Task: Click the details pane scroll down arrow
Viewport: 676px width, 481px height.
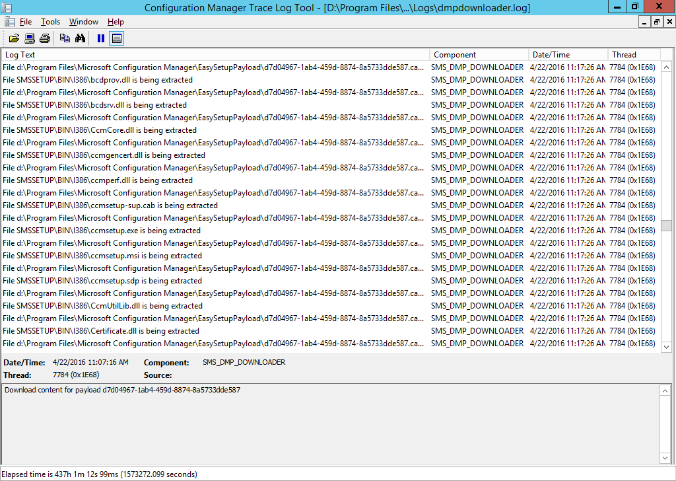Action: pos(665,458)
